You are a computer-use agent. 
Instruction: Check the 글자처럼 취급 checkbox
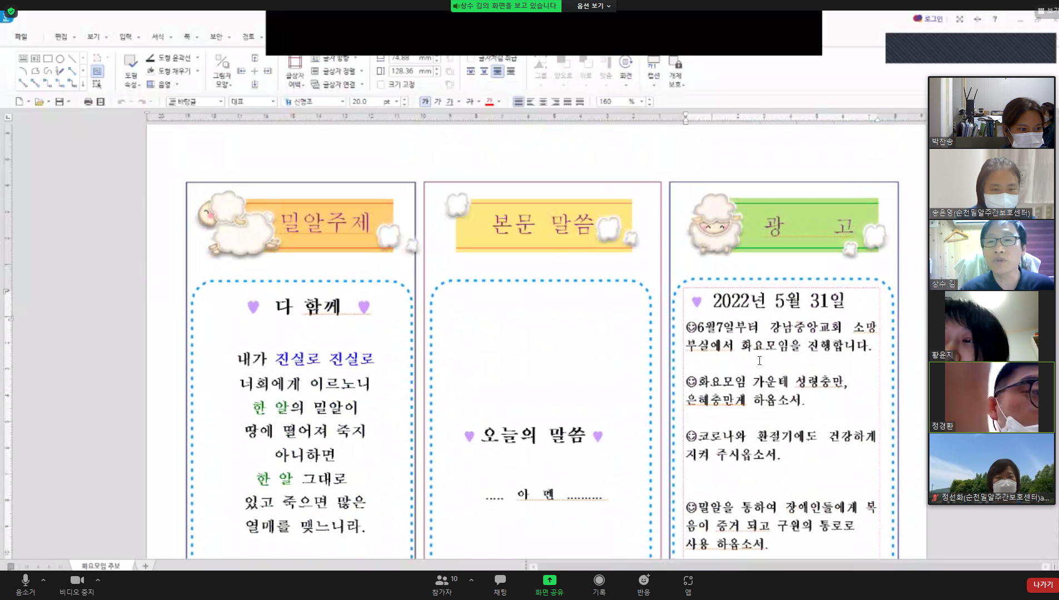point(471,58)
